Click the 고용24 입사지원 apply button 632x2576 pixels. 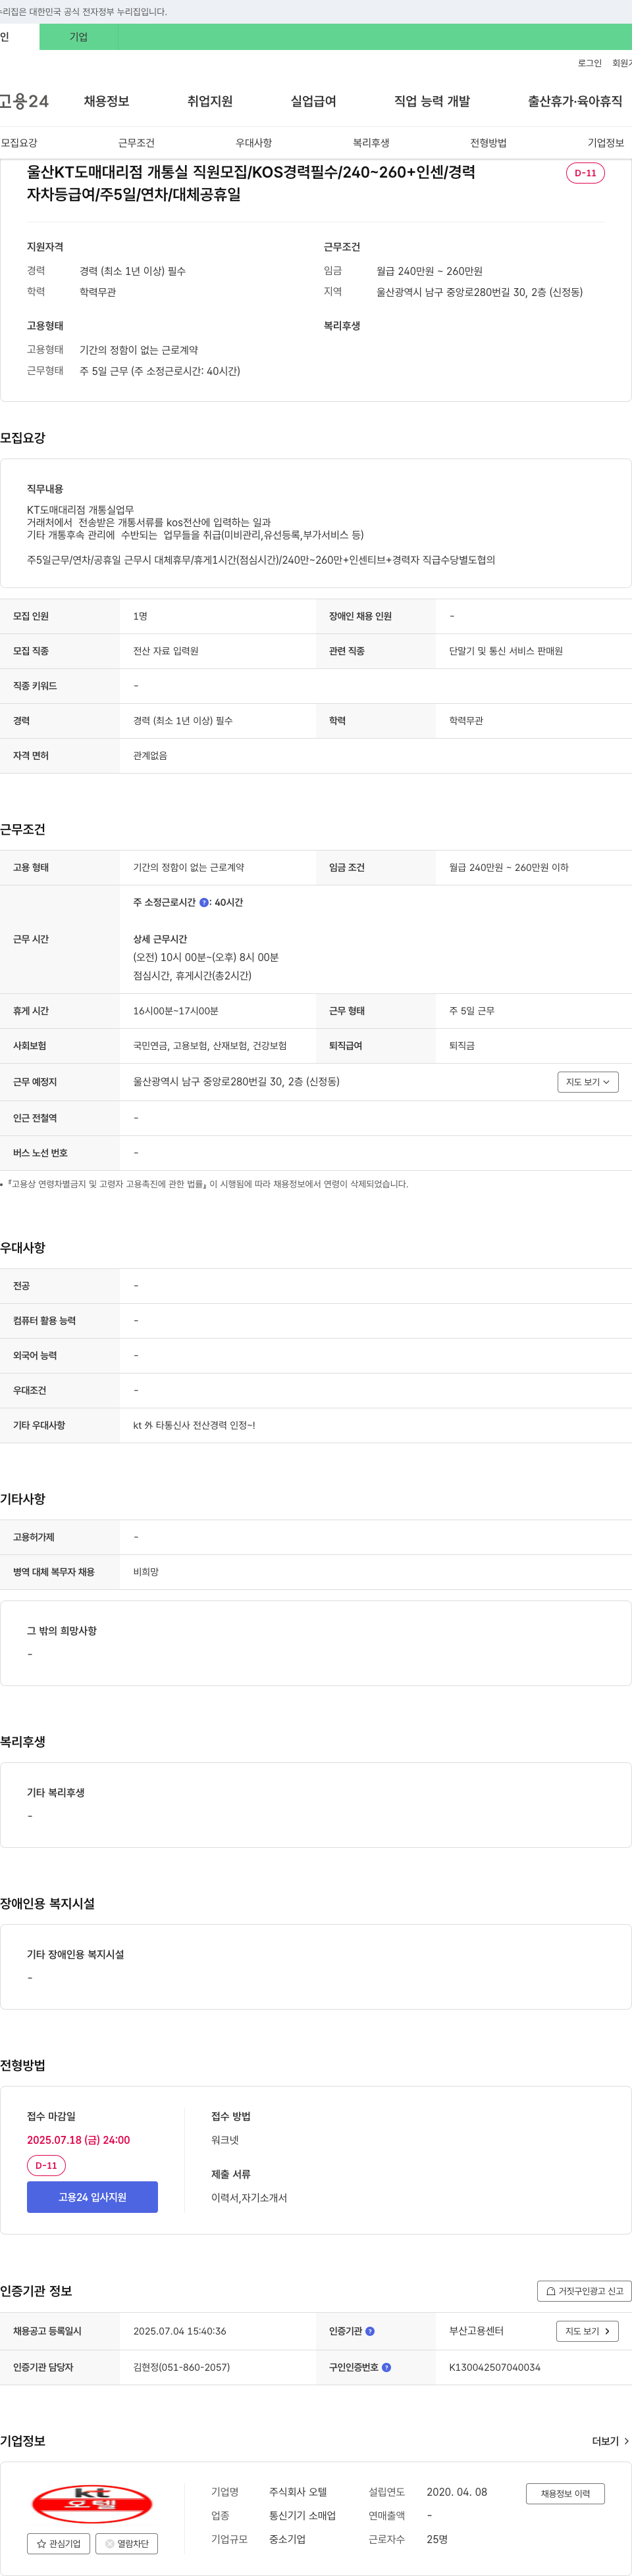92,2197
